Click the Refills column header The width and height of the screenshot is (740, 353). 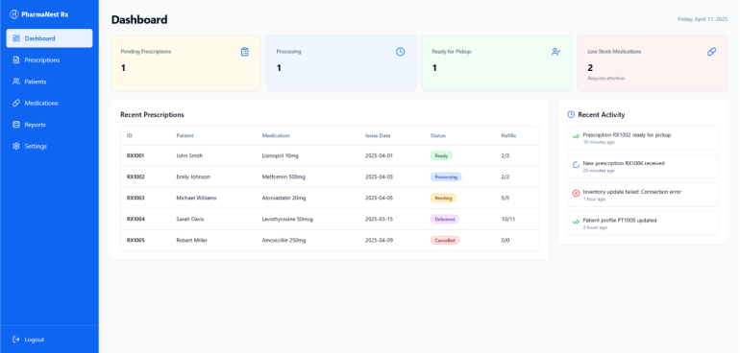(x=508, y=136)
